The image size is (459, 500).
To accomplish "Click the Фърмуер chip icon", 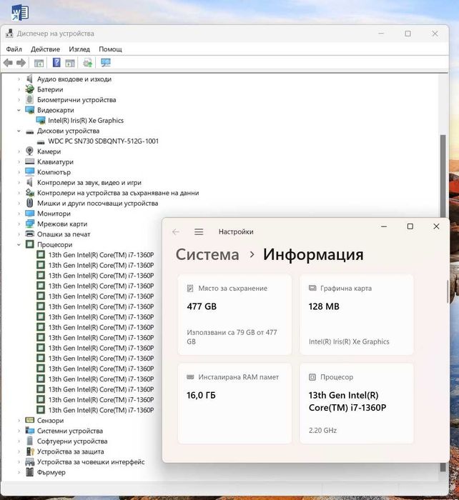I will [30, 472].
